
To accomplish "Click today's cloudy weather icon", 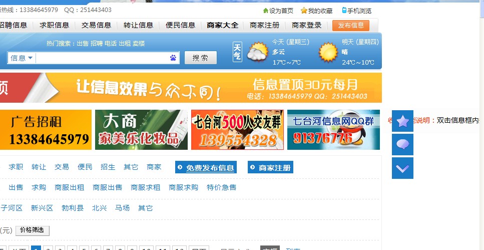I will 257,53.
